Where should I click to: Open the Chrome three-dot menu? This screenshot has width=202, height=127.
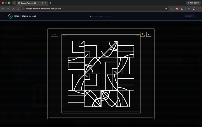[199, 9]
